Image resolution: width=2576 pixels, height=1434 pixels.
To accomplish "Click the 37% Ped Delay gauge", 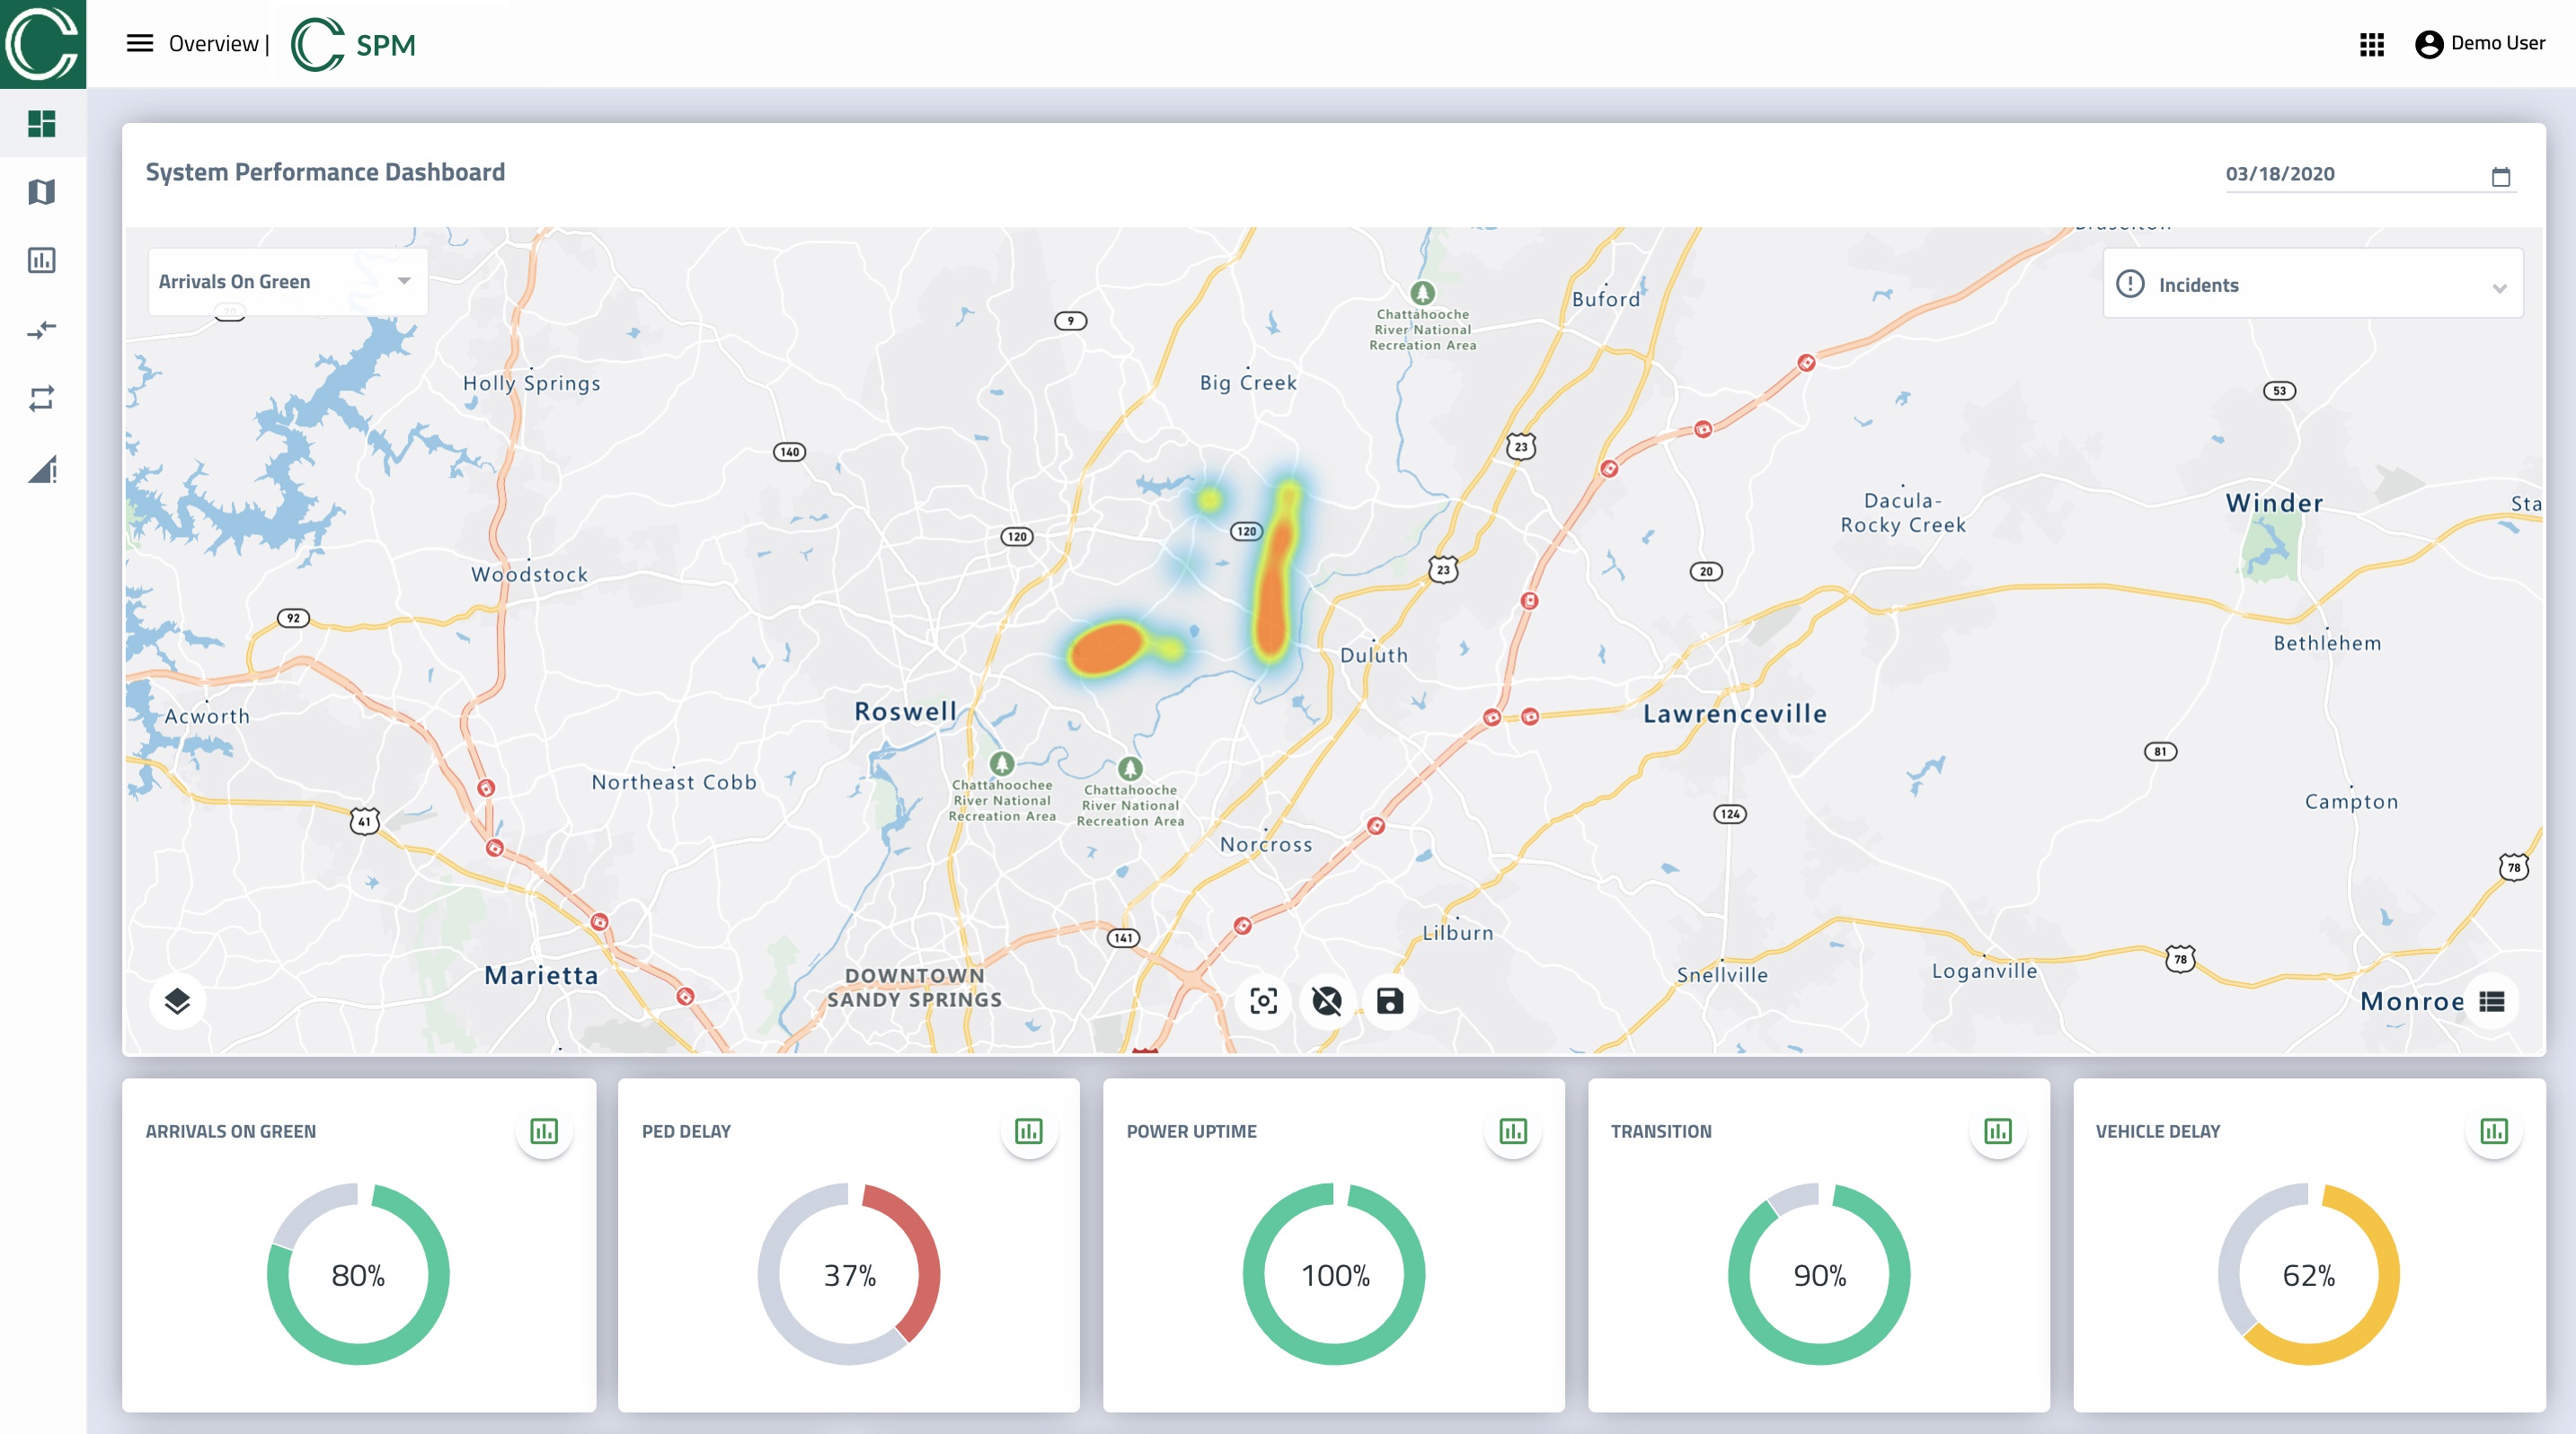I will 849,1274.
